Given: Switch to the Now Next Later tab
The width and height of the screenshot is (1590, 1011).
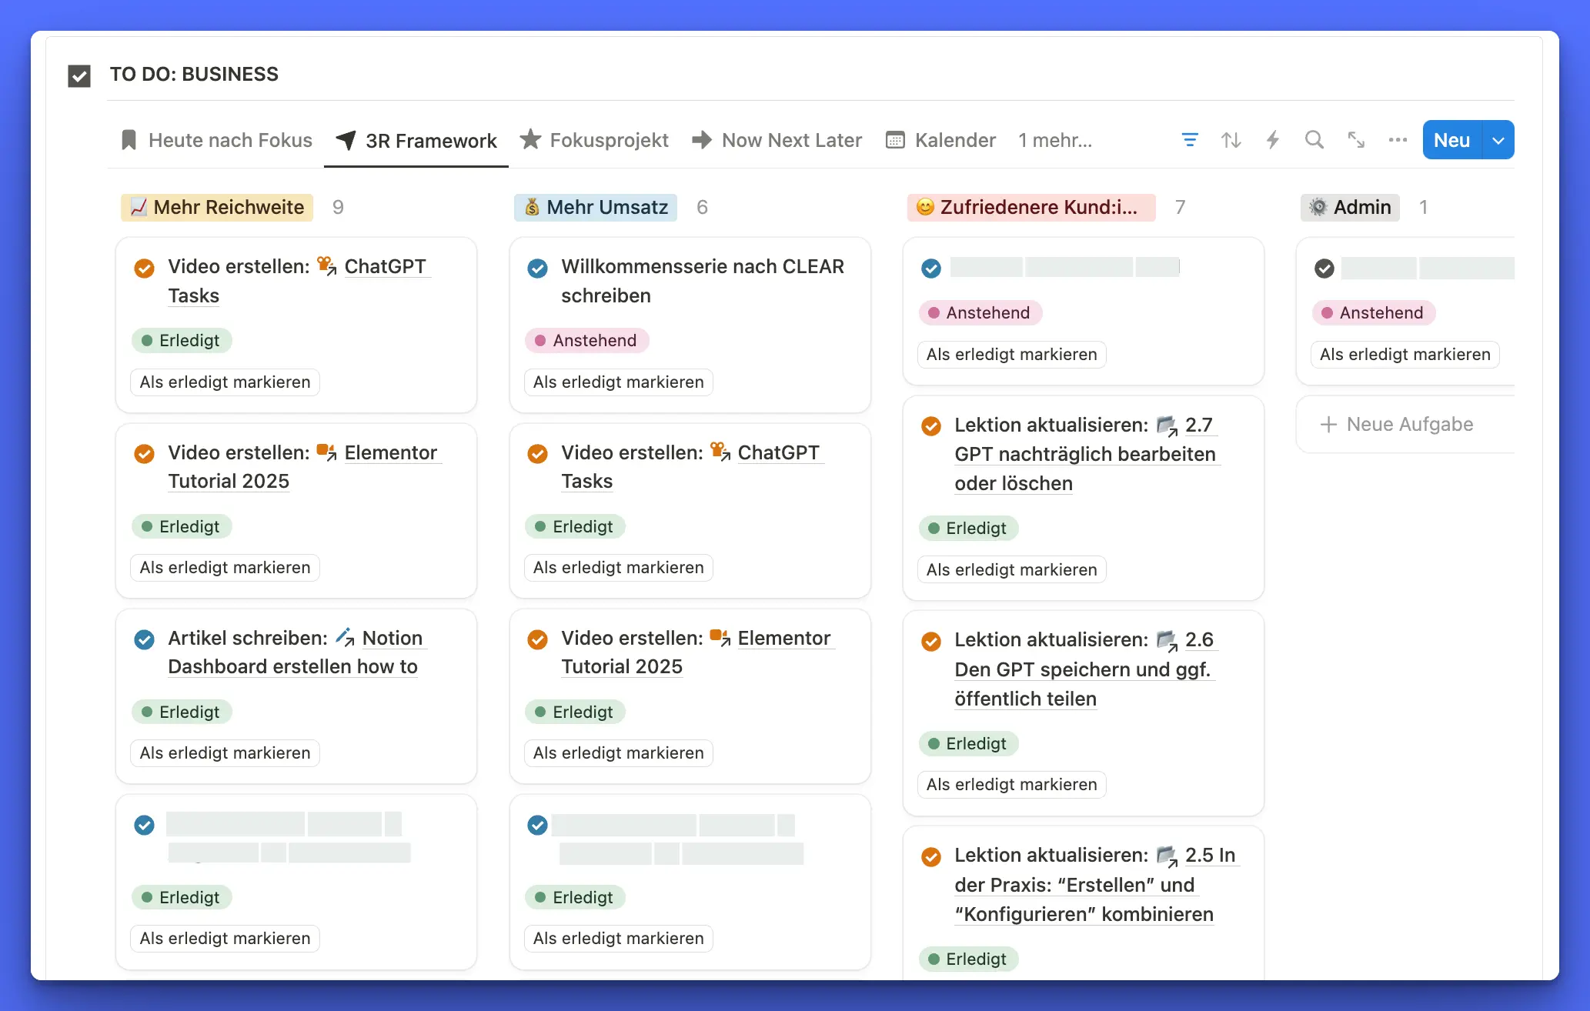Looking at the screenshot, I should tap(777, 140).
